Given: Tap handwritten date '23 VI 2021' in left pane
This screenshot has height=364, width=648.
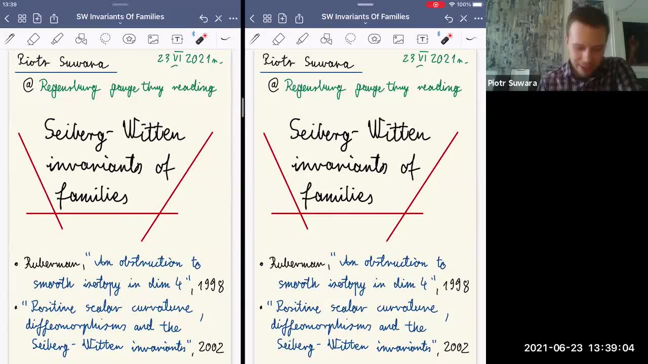Looking at the screenshot, I should (x=189, y=59).
